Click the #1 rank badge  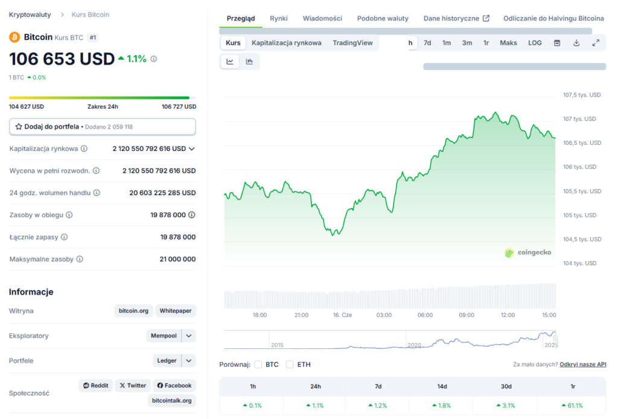[92, 37]
